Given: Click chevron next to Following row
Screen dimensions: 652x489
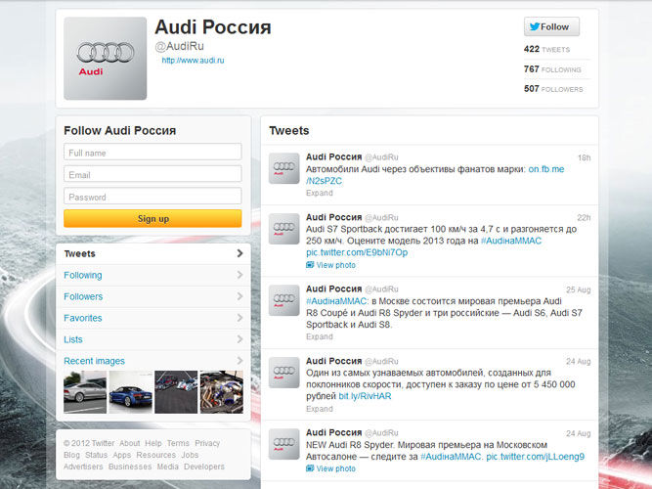Looking at the screenshot, I should pyautogui.click(x=239, y=275).
